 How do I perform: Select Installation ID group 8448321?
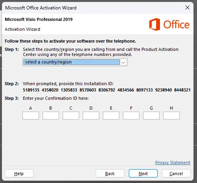pos(182,90)
